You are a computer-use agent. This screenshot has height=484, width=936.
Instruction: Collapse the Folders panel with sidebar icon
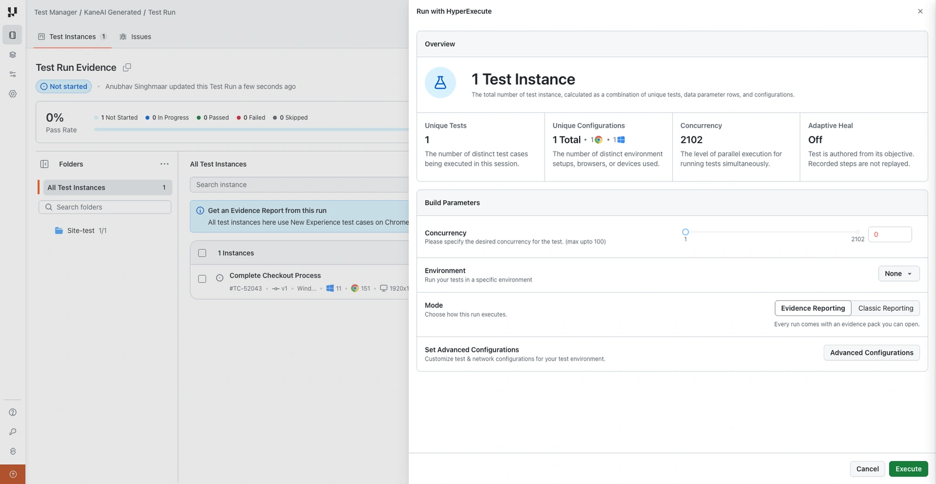point(44,164)
